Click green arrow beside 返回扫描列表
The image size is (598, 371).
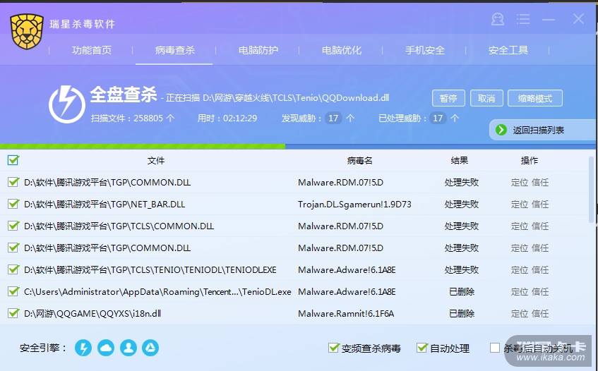pyautogui.click(x=501, y=130)
